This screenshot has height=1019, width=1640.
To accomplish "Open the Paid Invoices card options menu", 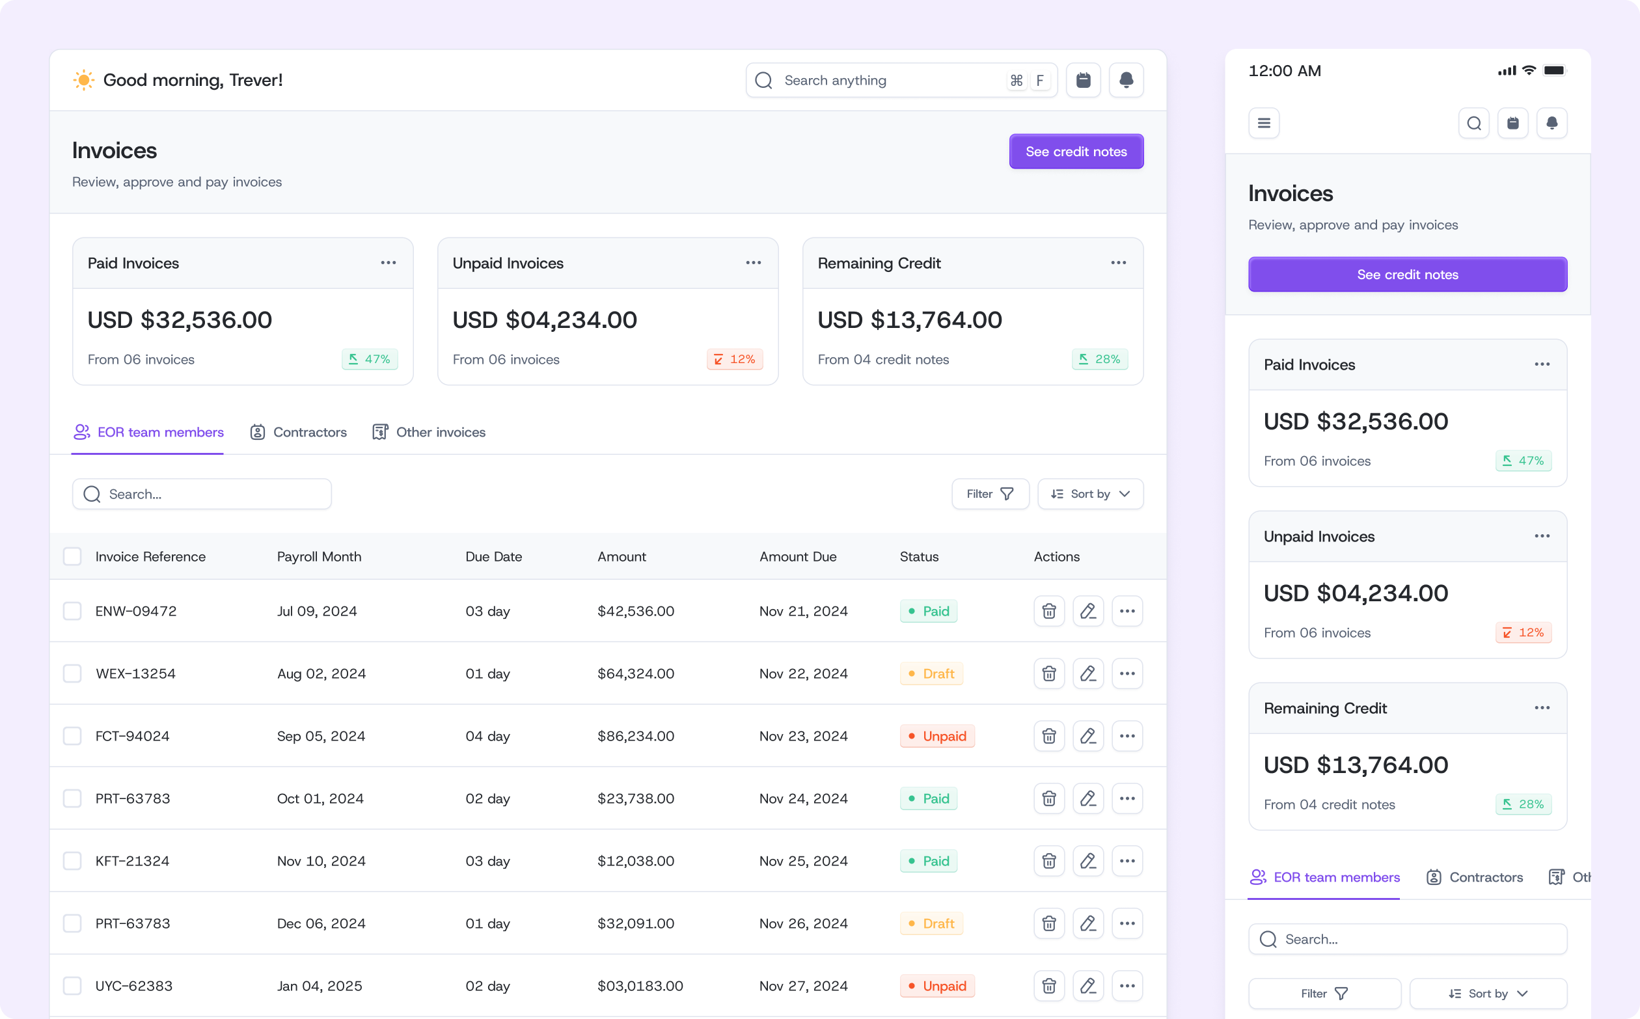I will point(389,263).
